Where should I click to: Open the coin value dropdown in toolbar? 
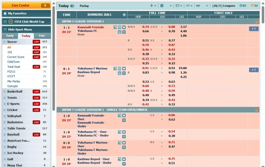pos(166,6)
